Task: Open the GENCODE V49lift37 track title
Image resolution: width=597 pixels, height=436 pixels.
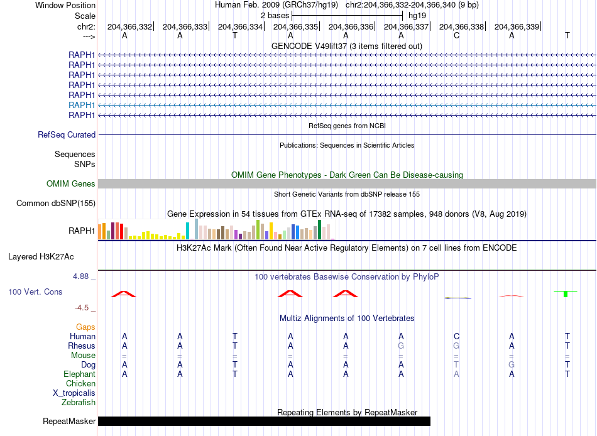Action: pyautogui.click(x=346, y=46)
